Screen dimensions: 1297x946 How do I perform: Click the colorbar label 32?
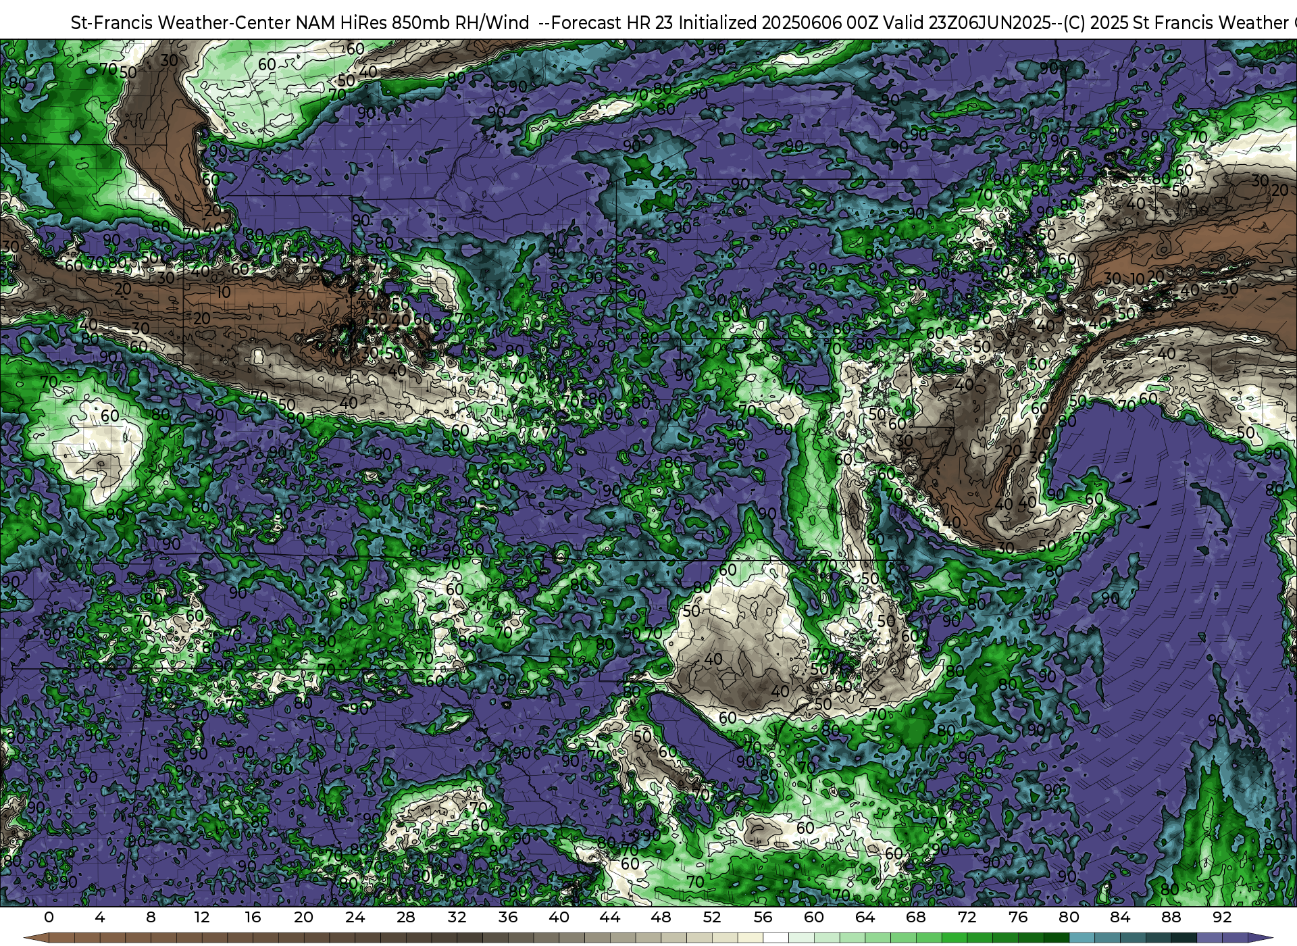(x=457, y=918)
